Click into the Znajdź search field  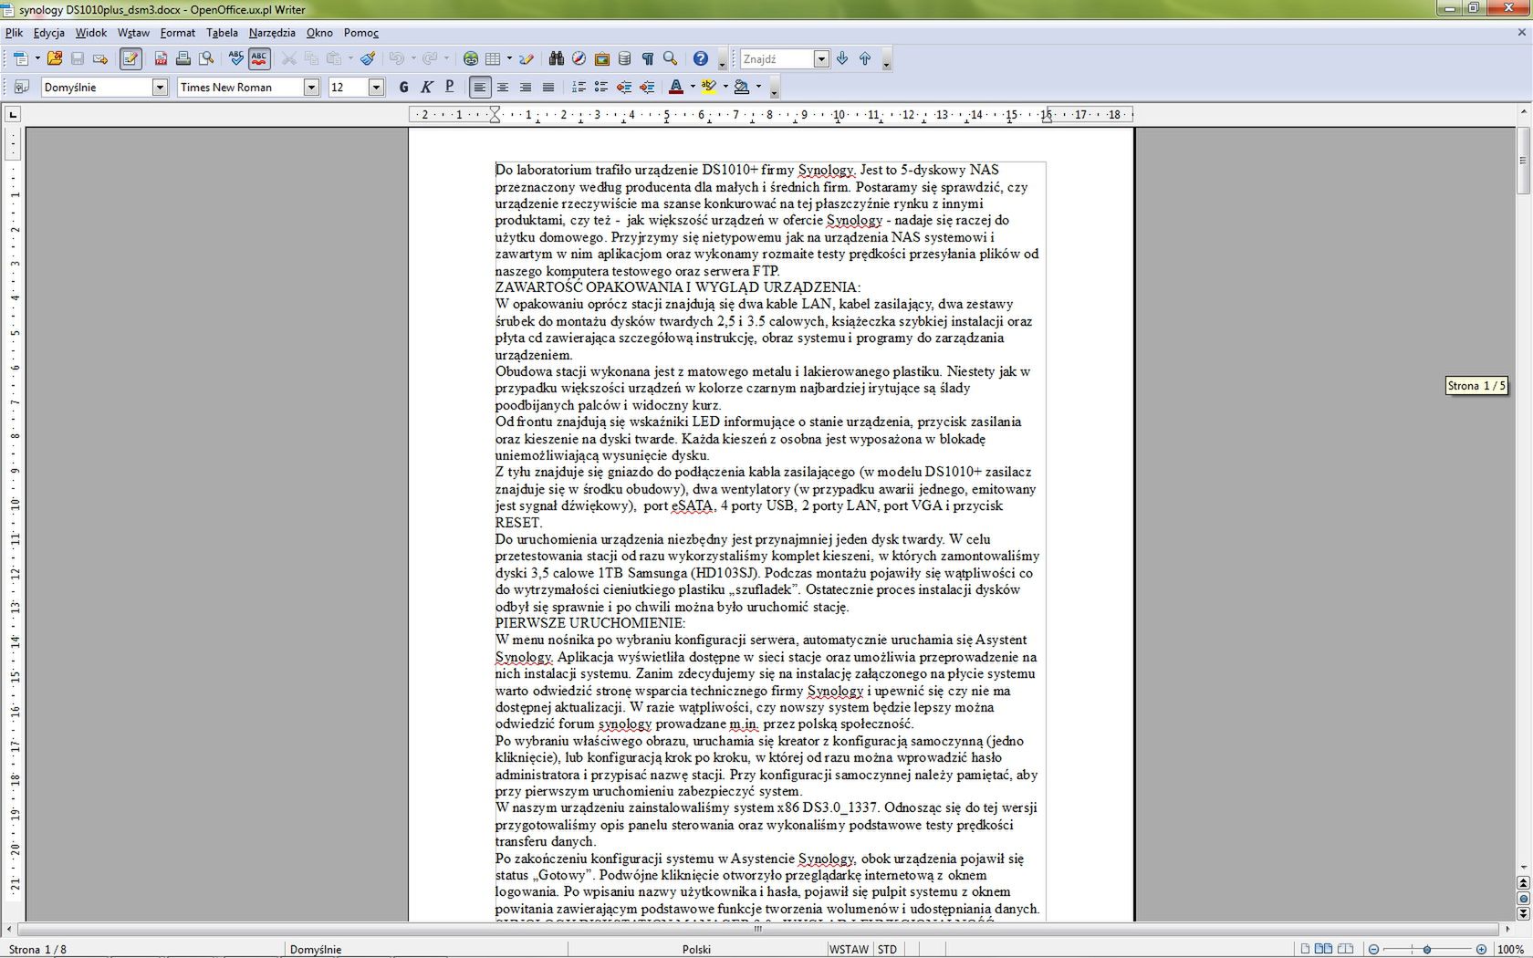pyautogui.click(x=776, y=58)
